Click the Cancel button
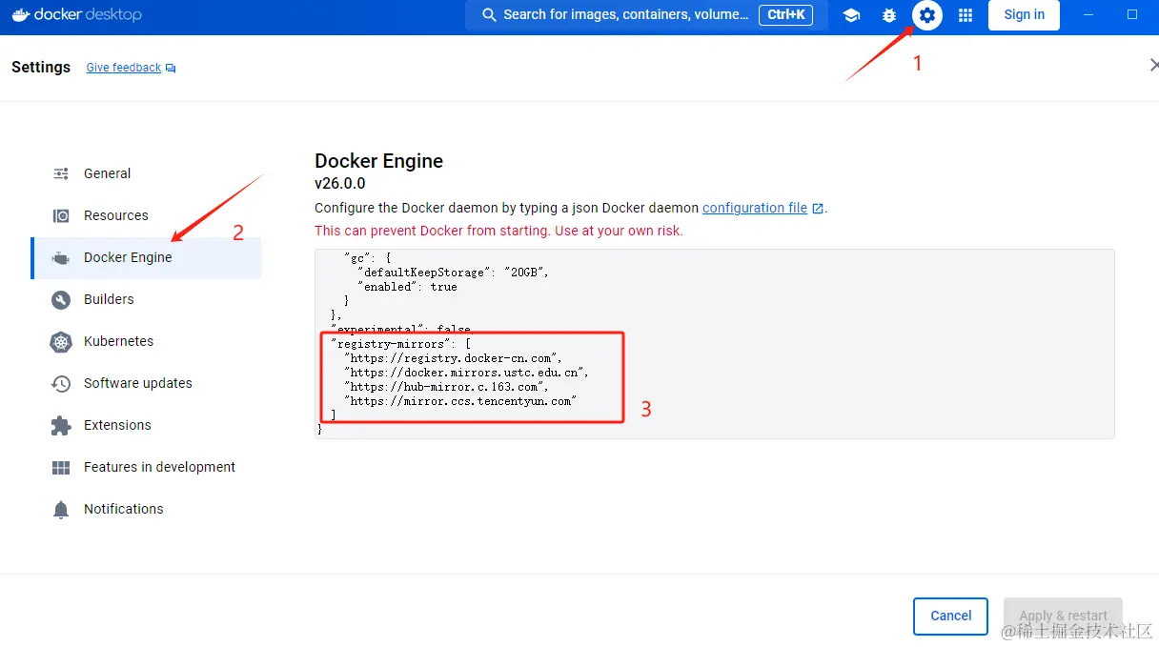The image size is (1159, 647). pyautogui.click(x=950, y=616)
